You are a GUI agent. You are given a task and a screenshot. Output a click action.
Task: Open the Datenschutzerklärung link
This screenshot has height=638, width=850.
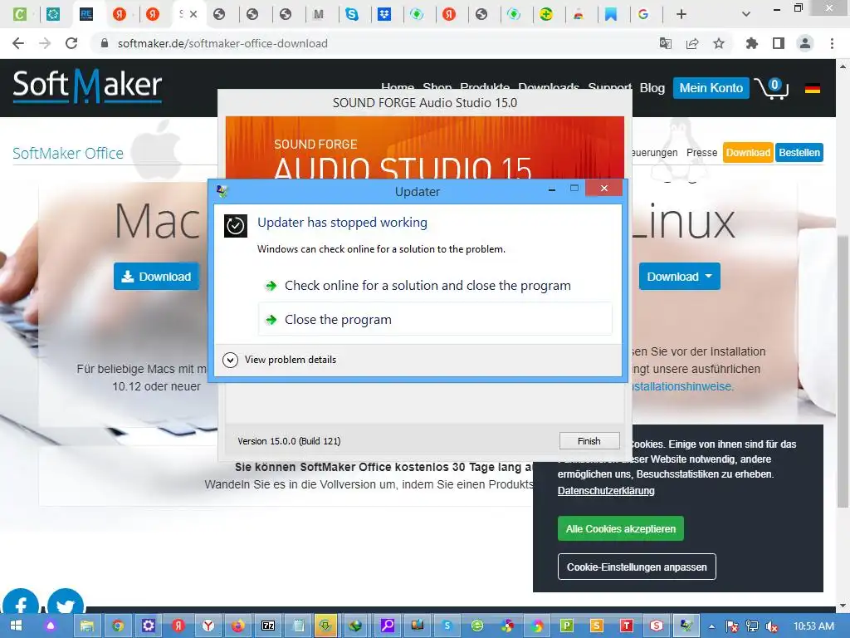606,490
